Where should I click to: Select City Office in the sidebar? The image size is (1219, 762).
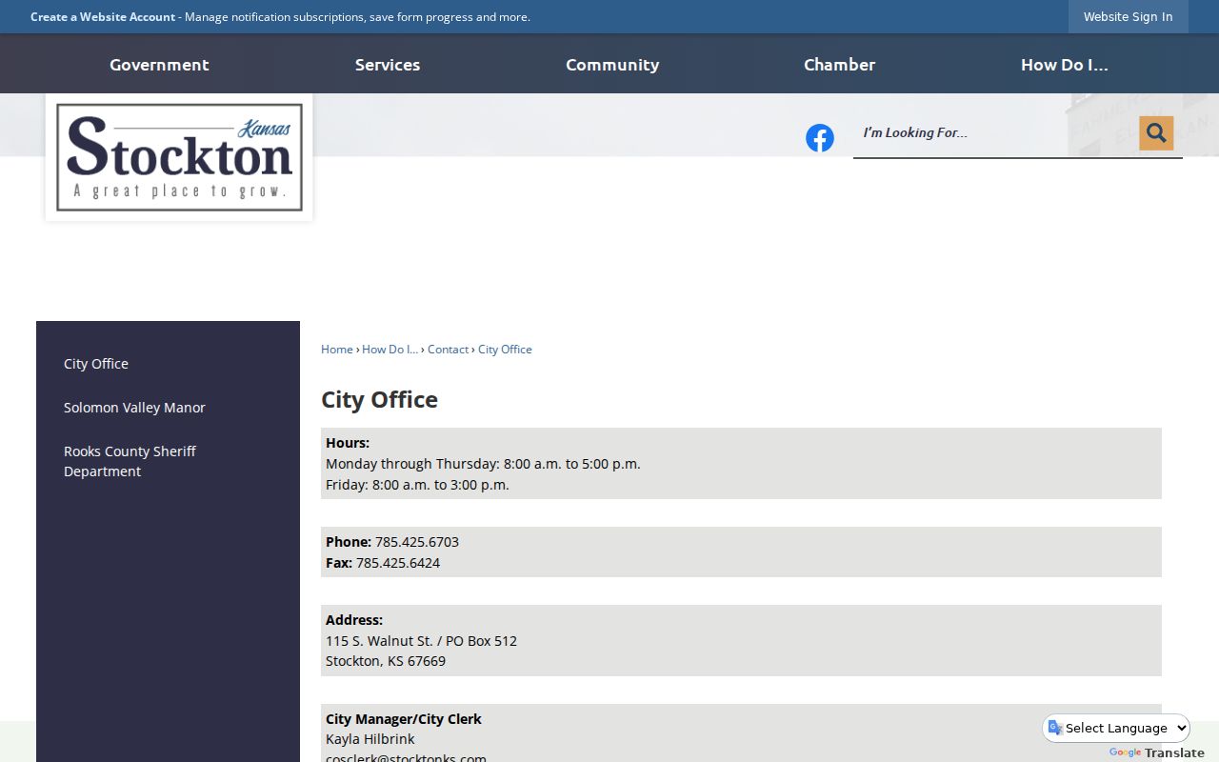click(x=96, y=364)
